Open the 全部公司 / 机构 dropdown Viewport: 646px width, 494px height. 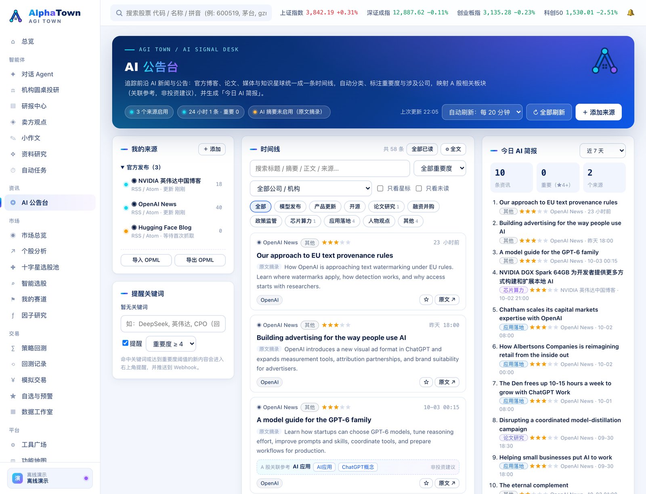[311, 188]
